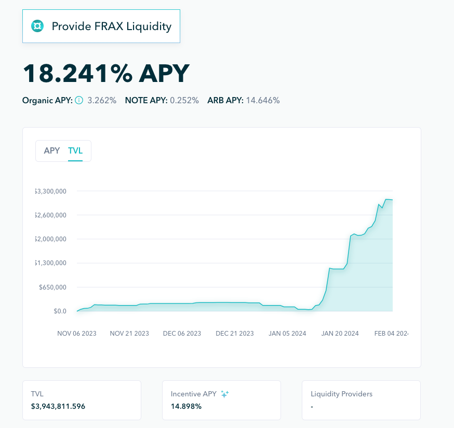Click the Organic APY info icon
Image resolution: width=454 pixels, height=428 pixels.
79,100
